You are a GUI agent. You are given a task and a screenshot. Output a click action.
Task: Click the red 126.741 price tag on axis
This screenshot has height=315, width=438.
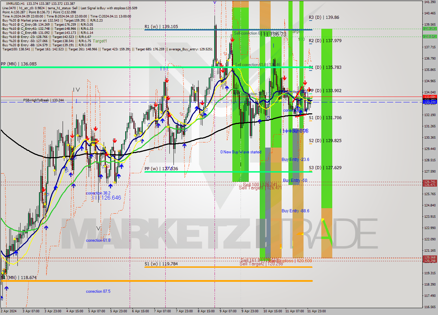click(x=430, y=182)
